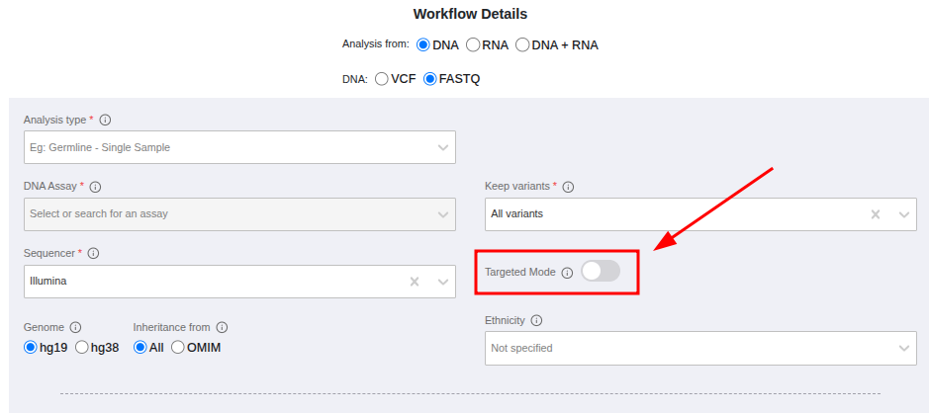This screenshot has width=929, height=413.
Task: Choose the DNA + RNA option
Action: click(x=522, y=44)
